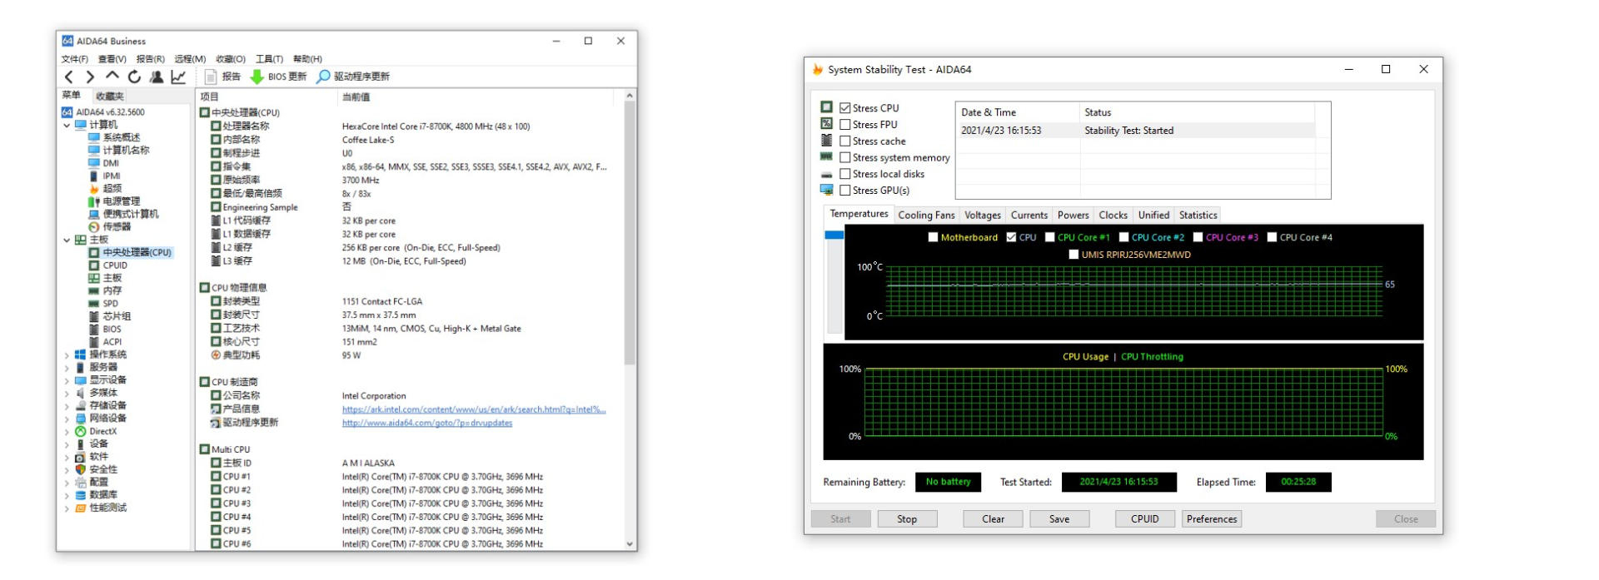1599x580 pixels.
Task: Click the green BIOS update arrow icon
Action: click(x=257, y=77)
